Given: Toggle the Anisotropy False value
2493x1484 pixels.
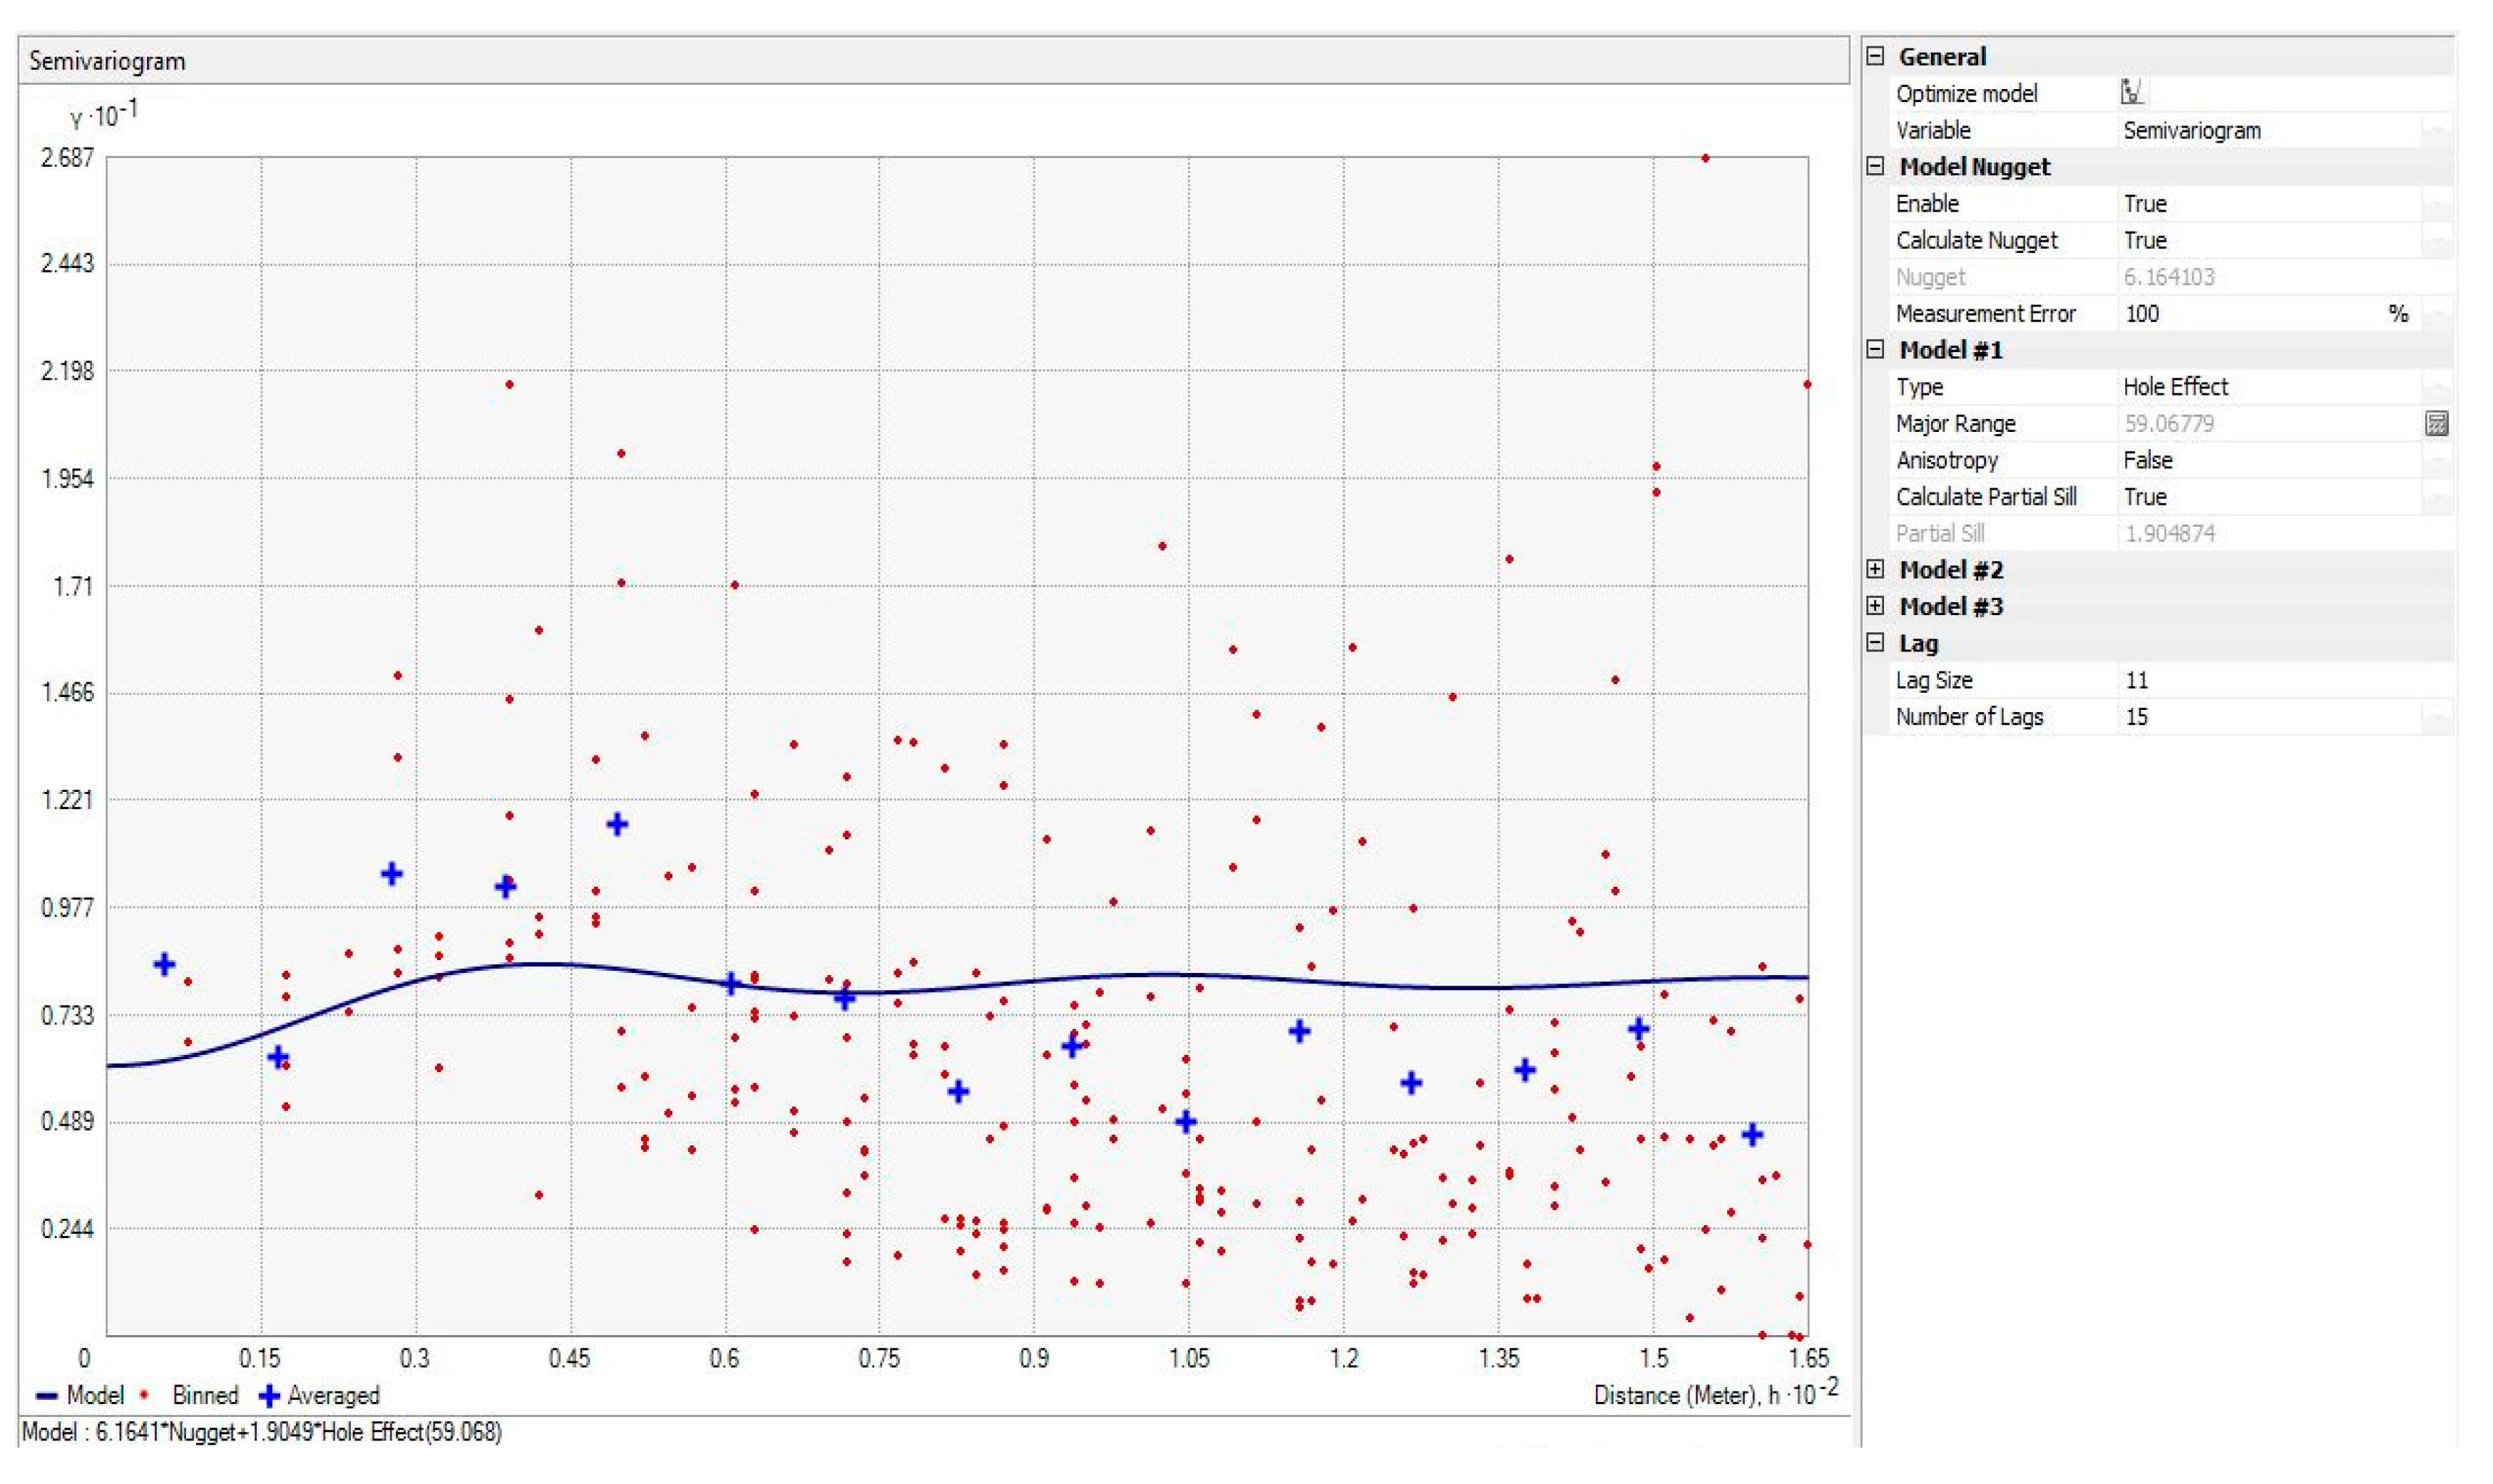Looking at the screenshot, I should coord(2148,460).
